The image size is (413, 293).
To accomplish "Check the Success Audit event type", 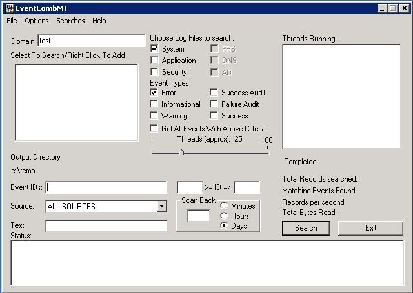I will tap(214, 93).
